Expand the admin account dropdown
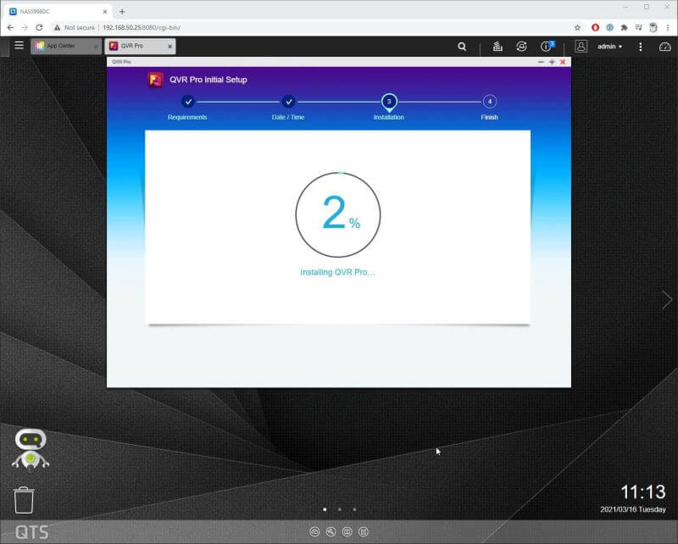The height and width of the screenshot is (544, 678). [x=609, y=47]
